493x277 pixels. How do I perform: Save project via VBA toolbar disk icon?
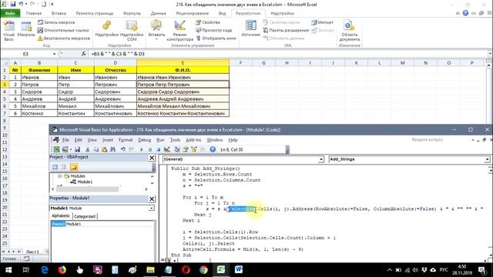pyautogui.click(x=77, y=149)
